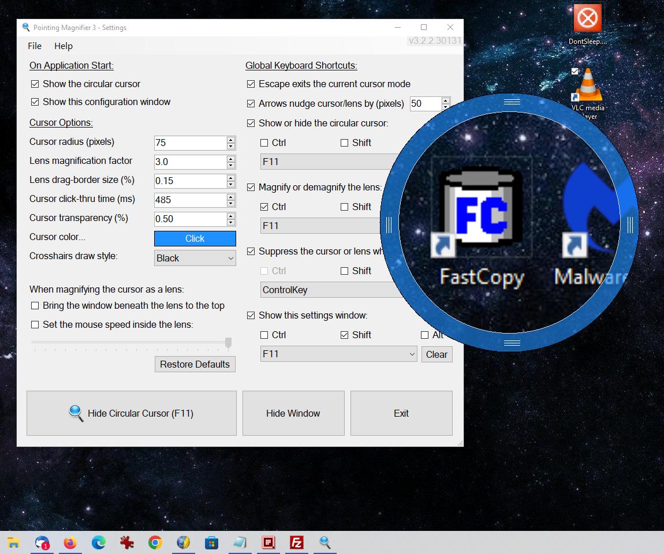This screenshot has width=664, height=554.
Task: Click the red square grid taskbar icon
Action: [268, 542]
